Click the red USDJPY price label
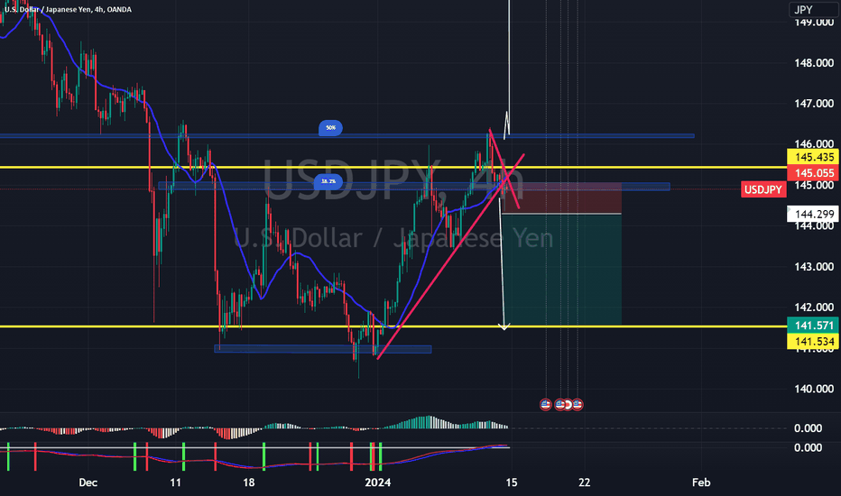The height and width of the screenshot is (496, 841). click(763, 189)
